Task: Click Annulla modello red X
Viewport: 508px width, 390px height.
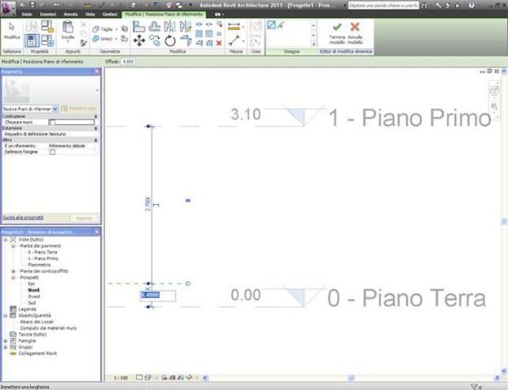Action: pos(355,31)
